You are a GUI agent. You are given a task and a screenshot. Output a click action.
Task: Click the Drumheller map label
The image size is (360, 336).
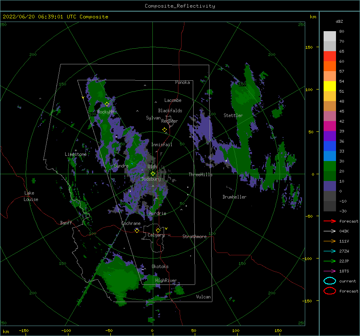(x=234, y=197)
